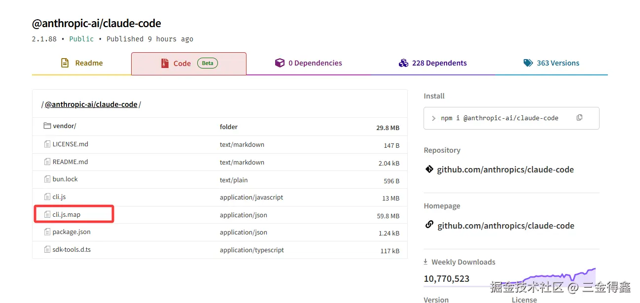Click the 2.1.88 version number
This screenshot has height=303, width=640.
(x=44, y=39)
